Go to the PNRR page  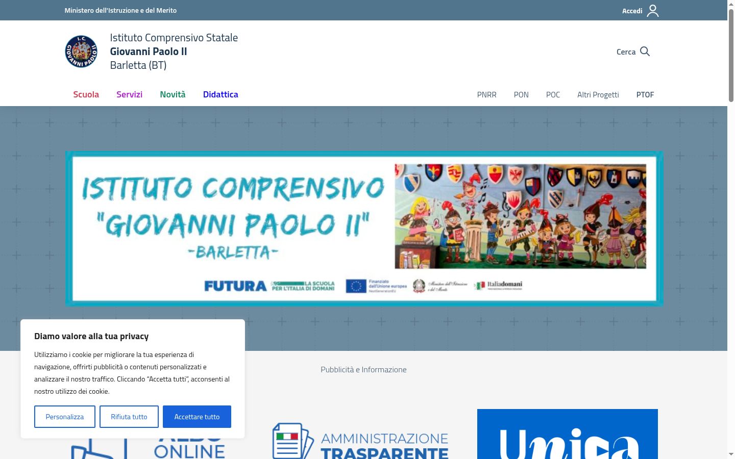486,95
